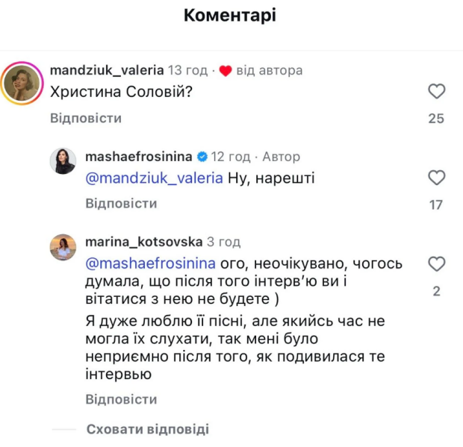Like mandziuk_valeria's comment with the heart
The image size is (463, 447).
pos(436,92)
